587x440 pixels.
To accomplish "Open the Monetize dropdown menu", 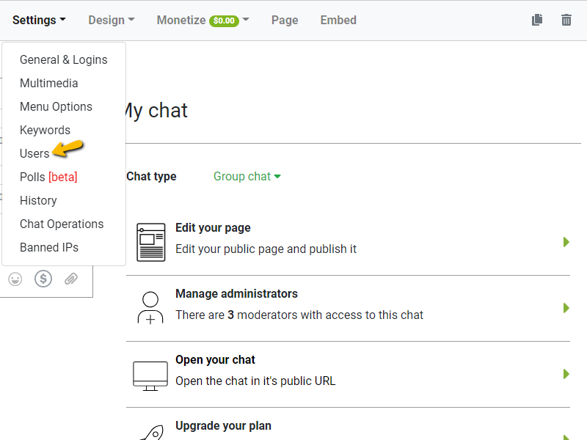I will tap(203, 21).
